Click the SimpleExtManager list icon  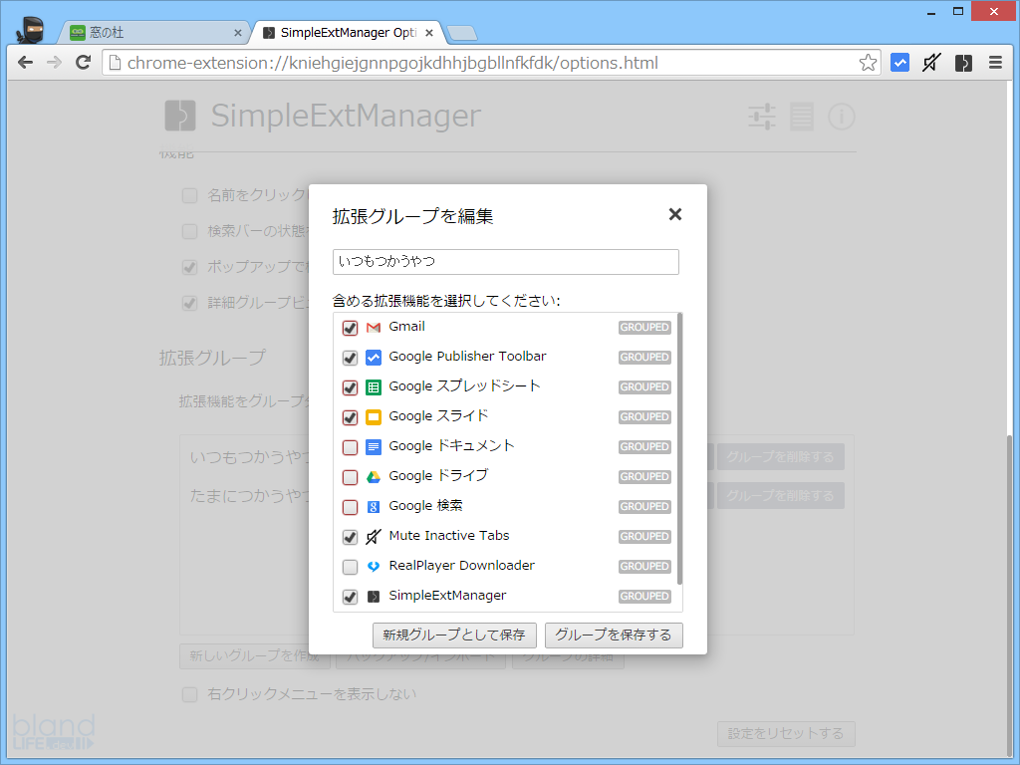374,596
